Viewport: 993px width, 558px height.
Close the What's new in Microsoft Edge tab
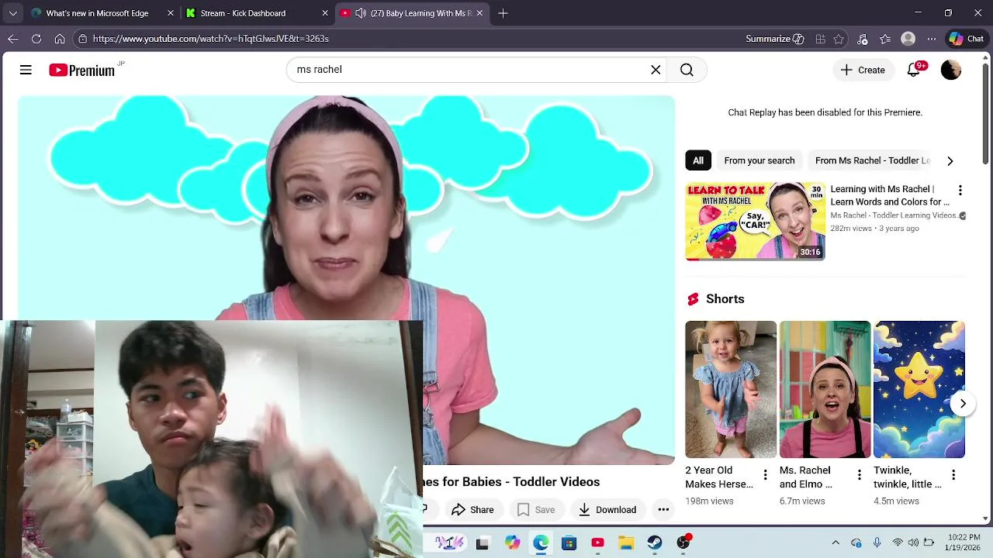pyautogui.click(x=171, y=13)
